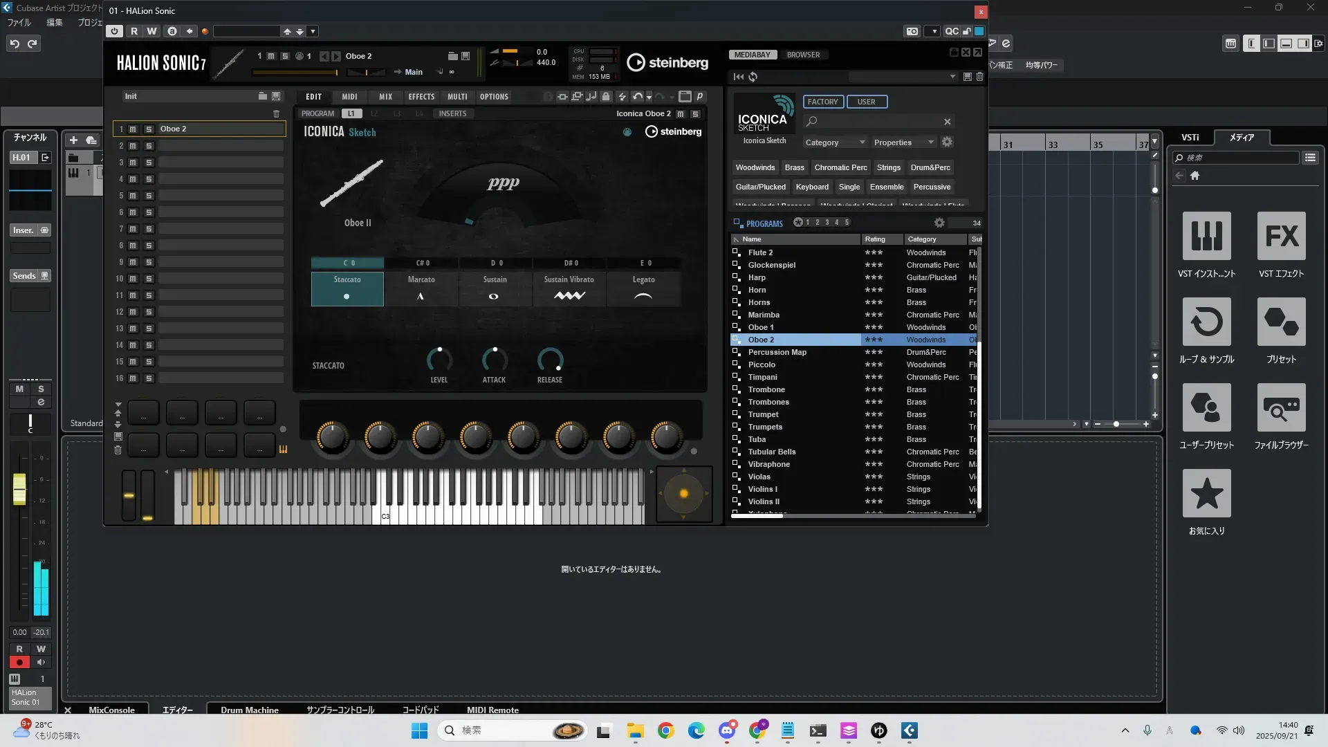1328x747 pixels.
Task: Open the VST Instruments tile
Action: click(x=1206, y=237)
